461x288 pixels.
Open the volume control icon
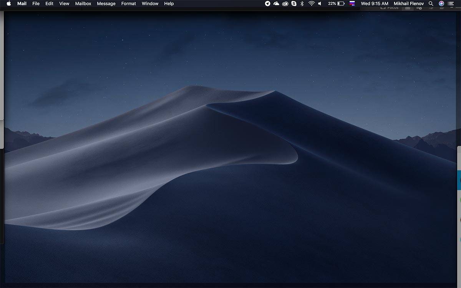(320, 3)
